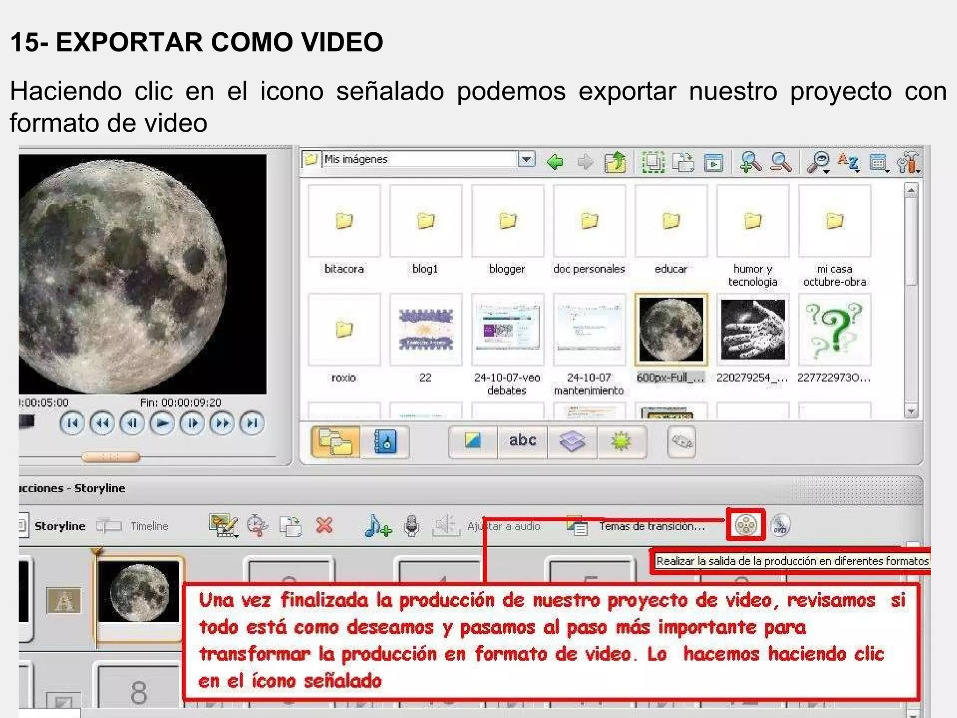Open the A-Z sort options icon
957x718 pixels.
[x=849, y=163]
